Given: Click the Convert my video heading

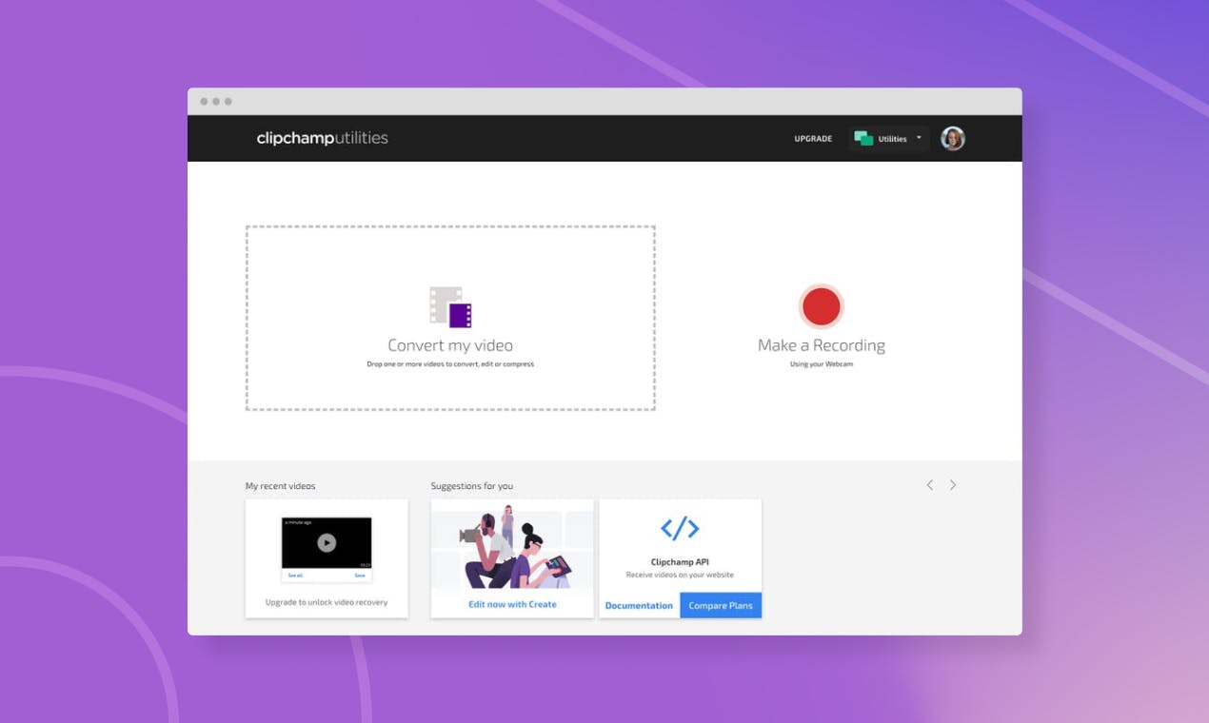Looking at the screenshot, I should point(450,345).
